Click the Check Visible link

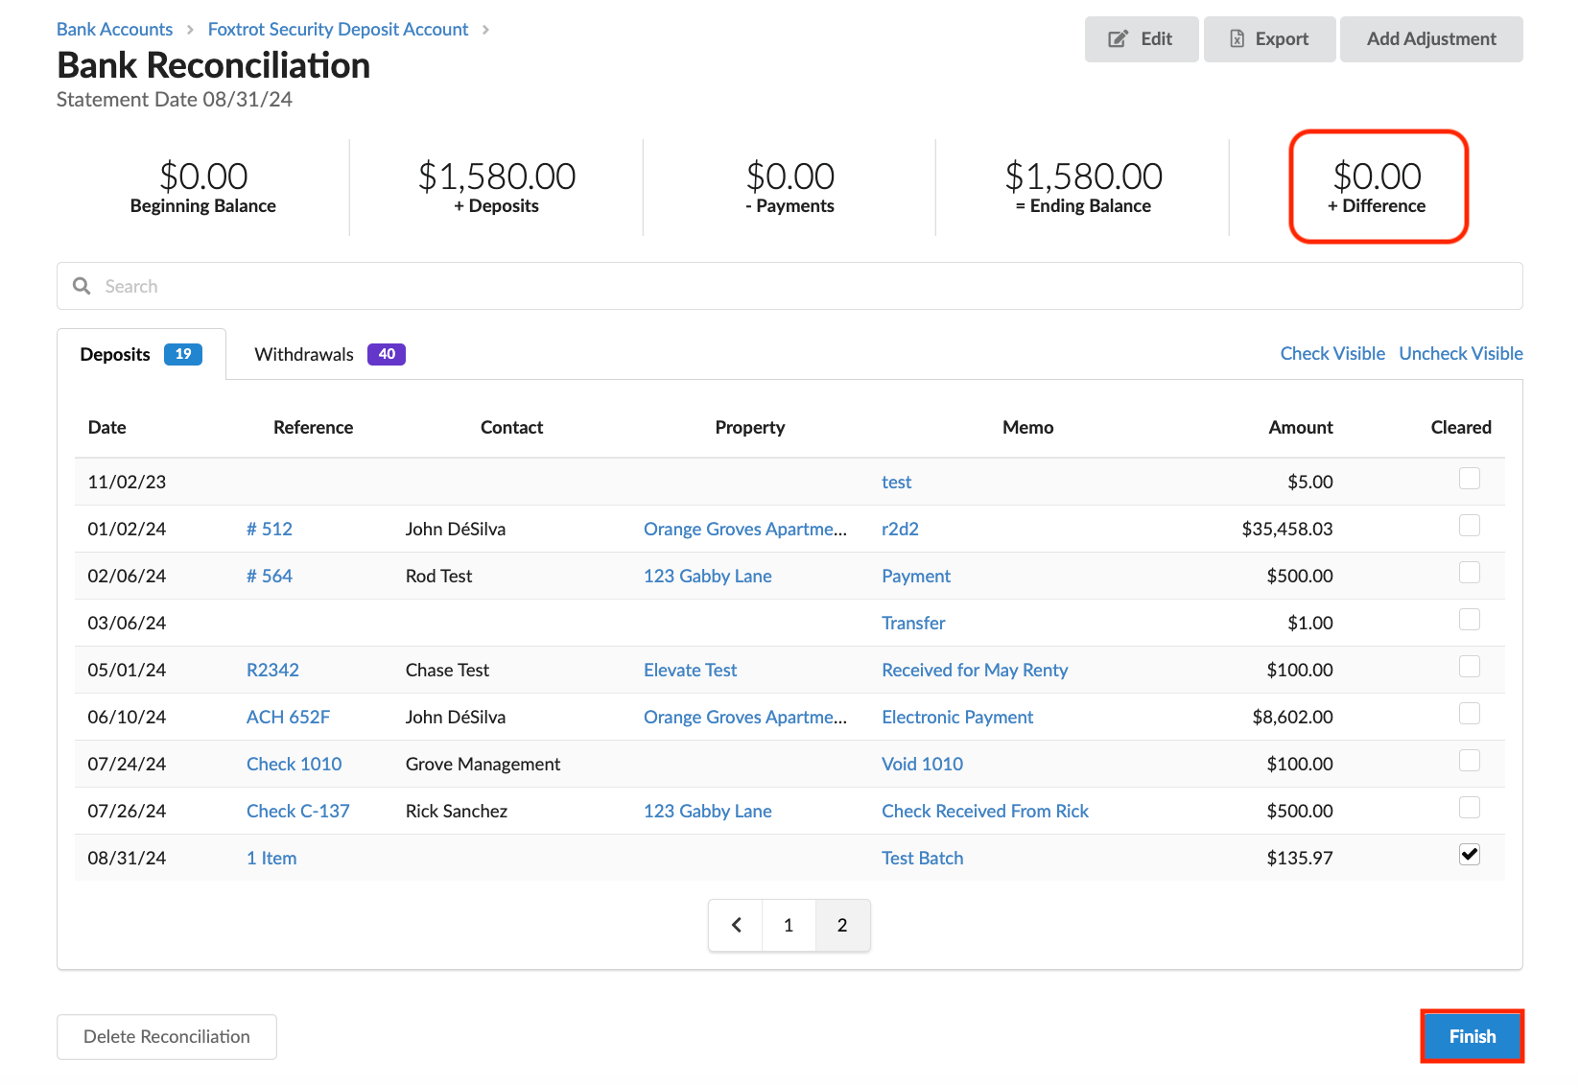1332,353
